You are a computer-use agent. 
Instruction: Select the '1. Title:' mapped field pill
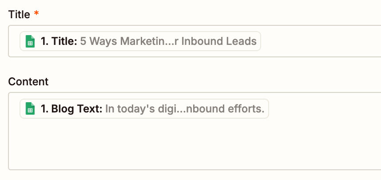tap(140, 41)
